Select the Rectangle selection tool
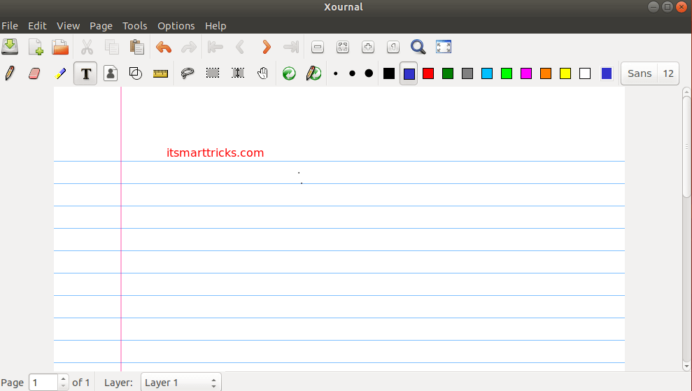Screen dimensions: 692x391 coord(213,73)
